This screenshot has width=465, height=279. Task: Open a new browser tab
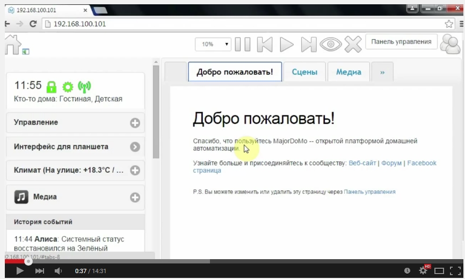pyautogui.click(x=100, y=11)
